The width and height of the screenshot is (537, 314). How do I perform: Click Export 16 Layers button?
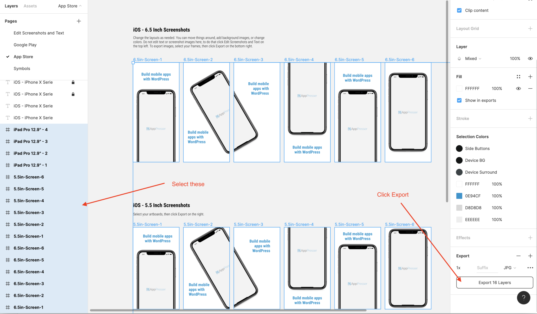495,282
